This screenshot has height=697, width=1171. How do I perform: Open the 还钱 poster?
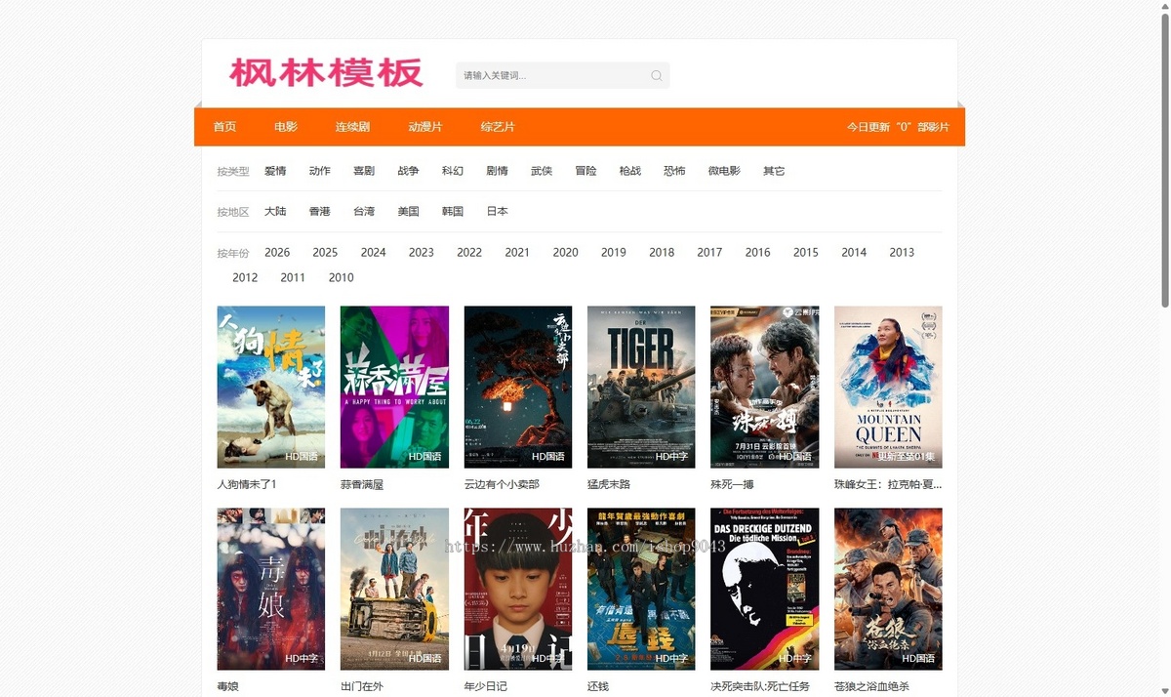(x=641, y=589)
